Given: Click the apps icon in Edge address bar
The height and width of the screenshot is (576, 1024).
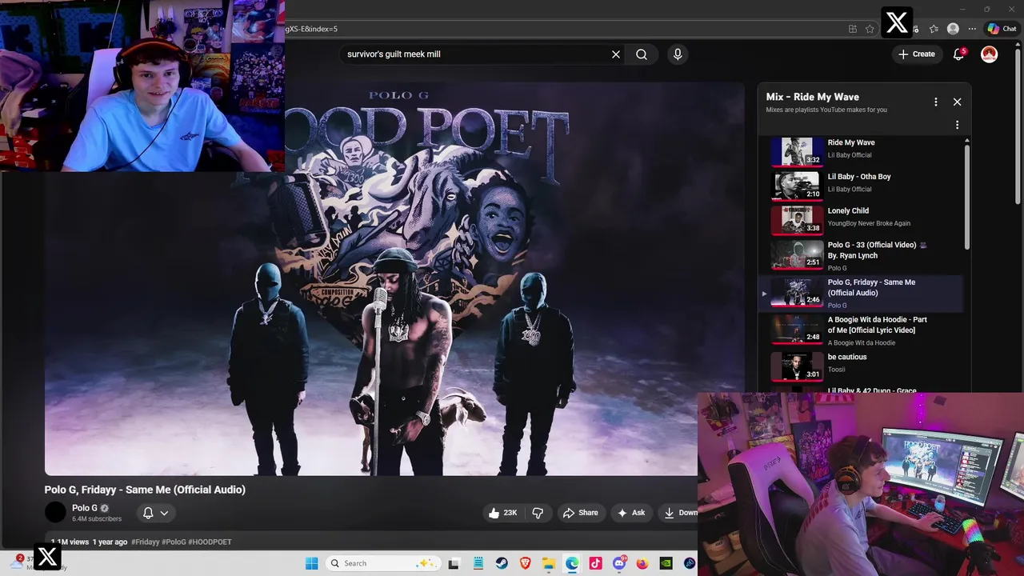Looking at the screenshot, I should pyautogui.click(x=853, y=29).
